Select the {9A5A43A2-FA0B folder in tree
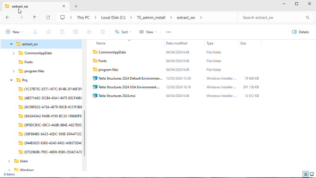This screenshot has width=316, height=178. pyautogui.click(x=53, y=116)
